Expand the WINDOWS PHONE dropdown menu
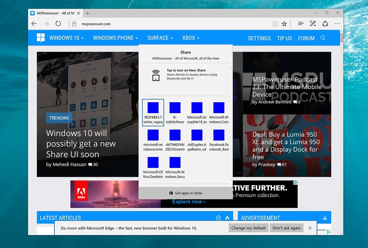 [x=116, y=38]
